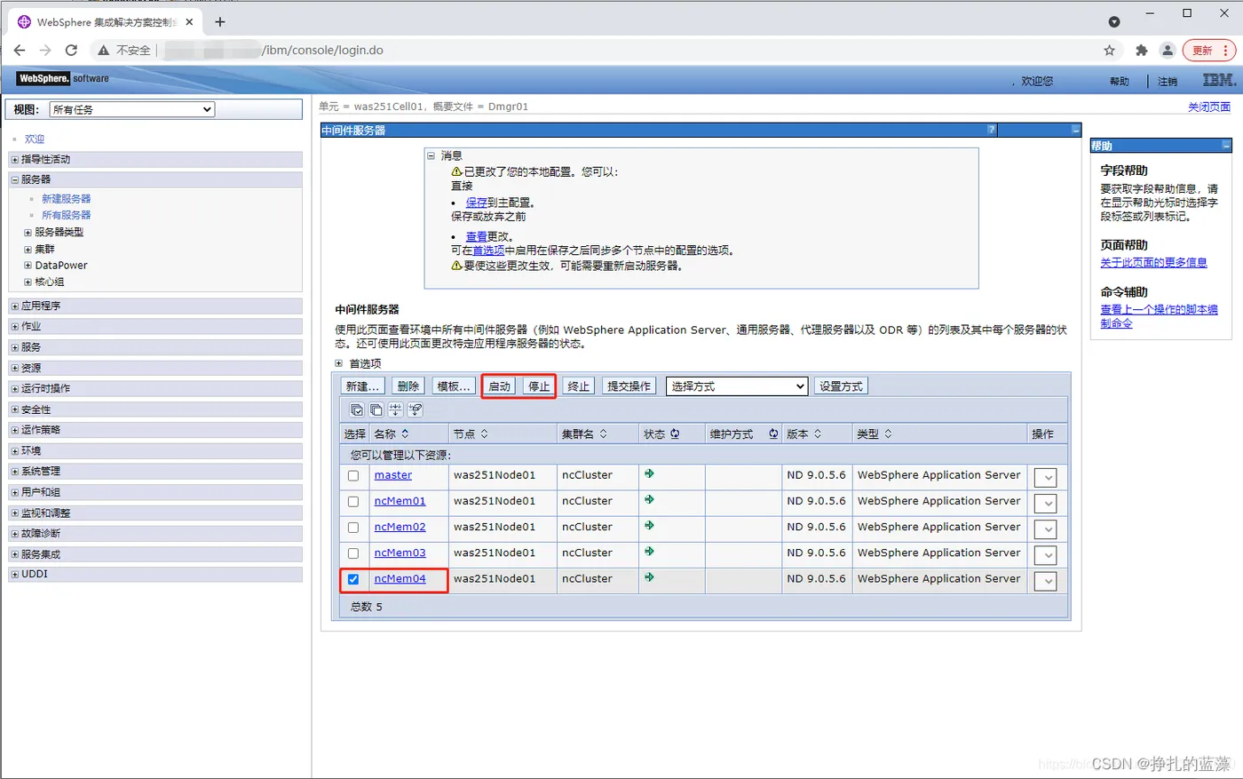Expand the 集群 tree node
Viewport: 1243px width, 779px height.
(x=28, y=250)
